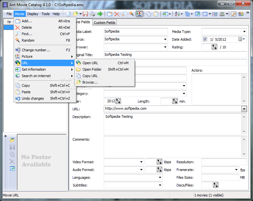The image size is (253, 201).
Task: Click the Rating spinner button
Action: pos(214,47)
